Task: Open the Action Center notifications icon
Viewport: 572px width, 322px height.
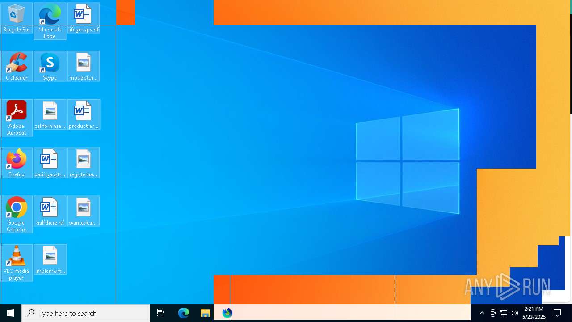Action: pyautogui.click(x=557, y=313)
